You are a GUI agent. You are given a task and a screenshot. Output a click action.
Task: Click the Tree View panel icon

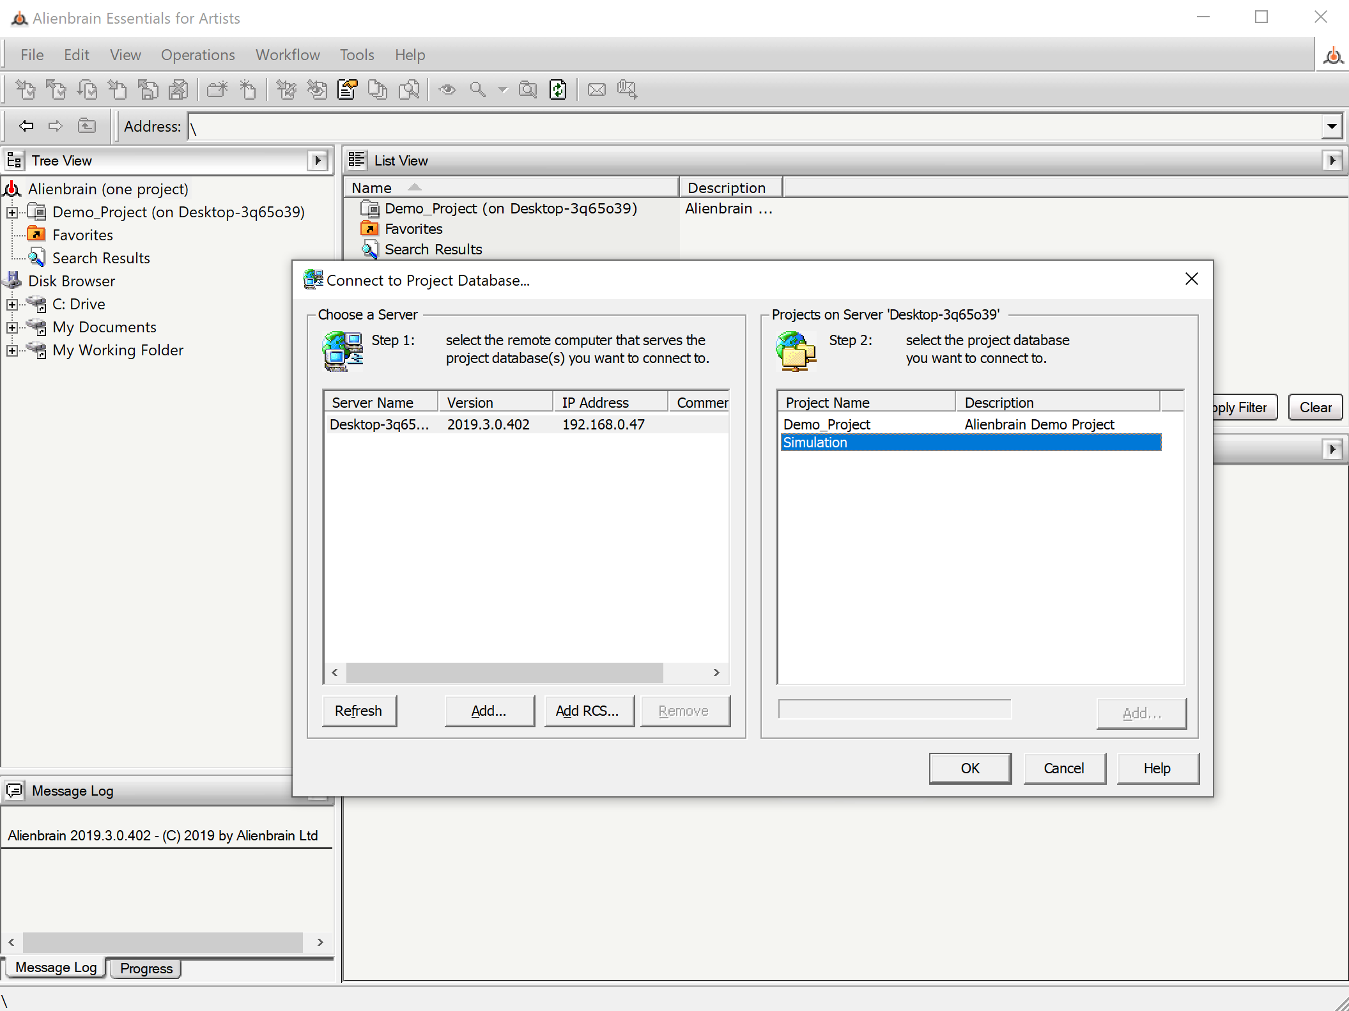14,160
